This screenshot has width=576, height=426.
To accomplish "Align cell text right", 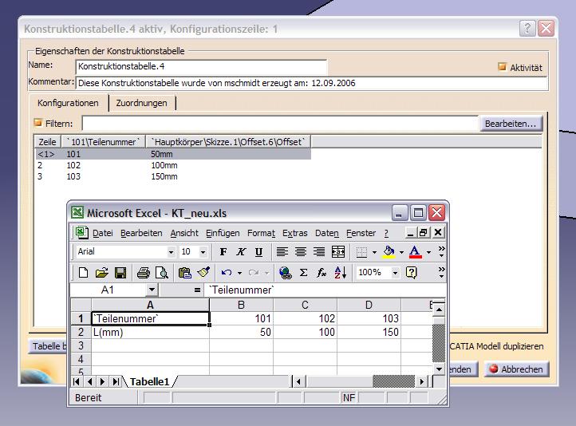I will click(319, 252).
